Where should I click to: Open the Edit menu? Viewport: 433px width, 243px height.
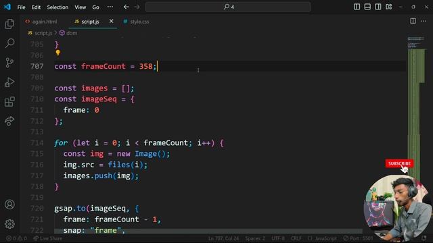pyautogui.click(x=36, y=7)
